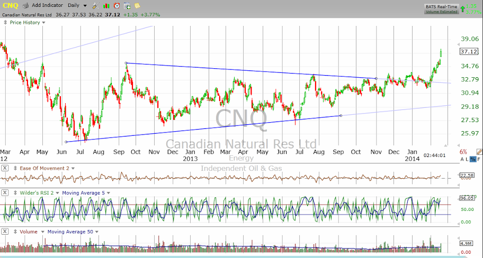The width and height of the screenshot is (483, 258).
Task: Select the trendline handle at June 2012 low
Action: tap(66, 142)
